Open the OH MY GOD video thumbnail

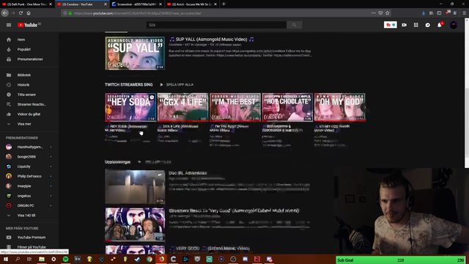point(339,107)
